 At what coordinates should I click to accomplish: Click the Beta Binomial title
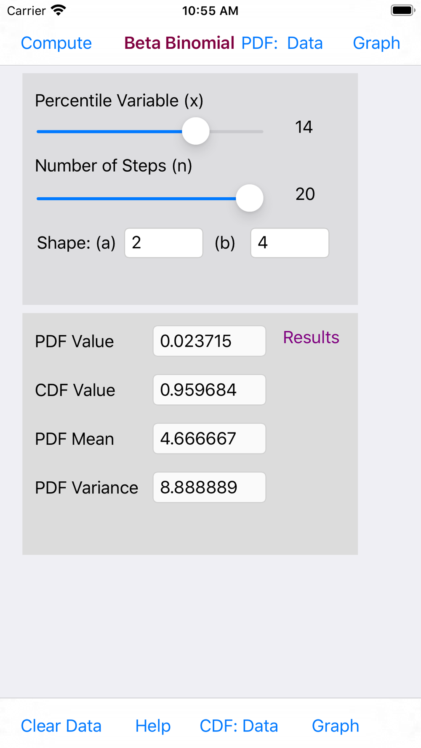179,43
